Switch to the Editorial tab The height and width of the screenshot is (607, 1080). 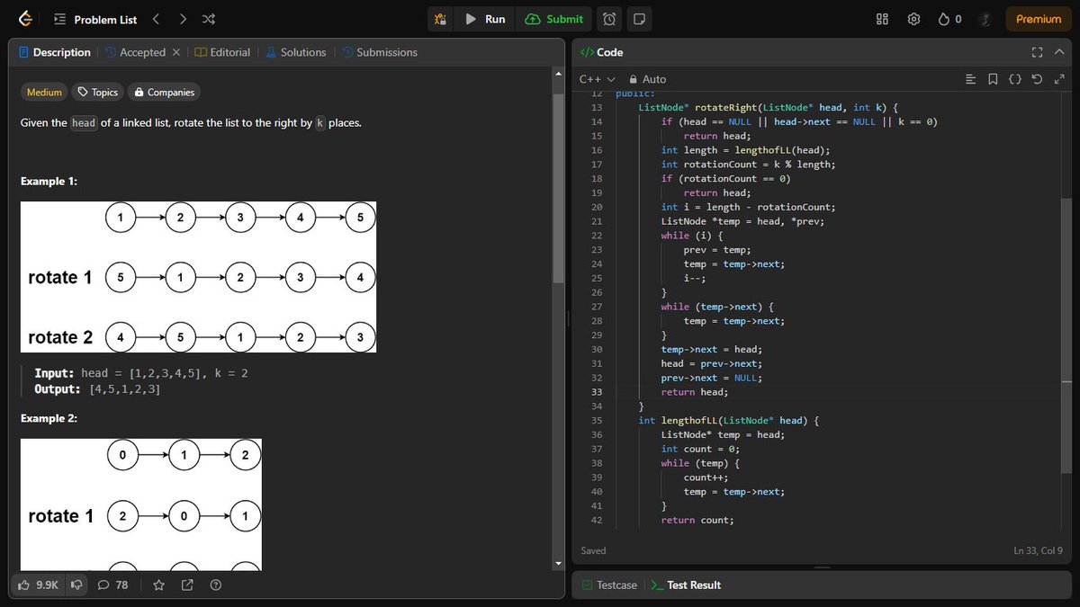[222, 52]
